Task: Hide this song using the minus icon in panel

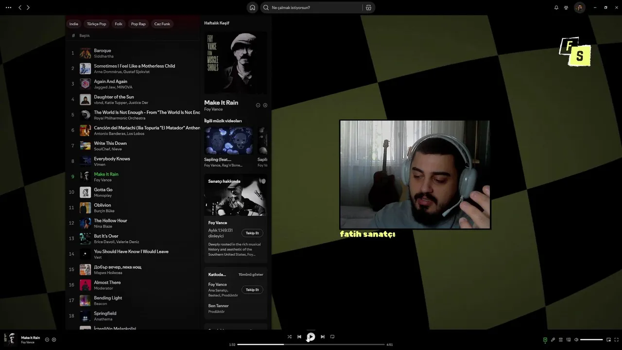Action: point(258,105)
